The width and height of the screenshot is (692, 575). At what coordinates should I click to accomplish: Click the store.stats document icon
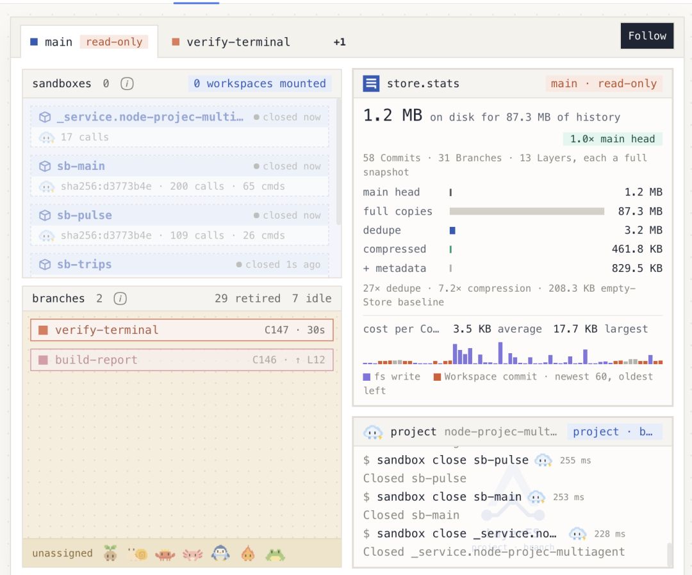pyautogui.click(x=371, y=83)
